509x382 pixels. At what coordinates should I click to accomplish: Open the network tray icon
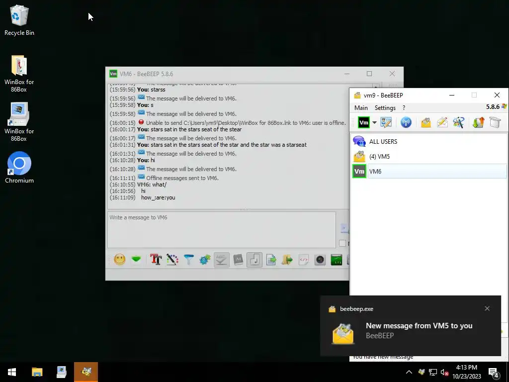coord(433,372)
